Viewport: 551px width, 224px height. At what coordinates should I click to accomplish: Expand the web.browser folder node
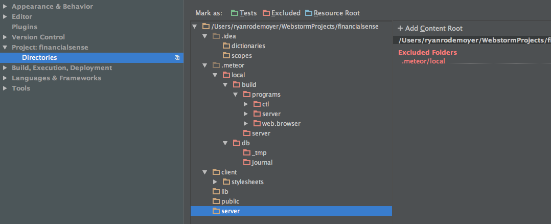(x=246, y=123)
